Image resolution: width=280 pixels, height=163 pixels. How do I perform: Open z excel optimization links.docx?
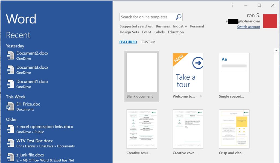45,127
